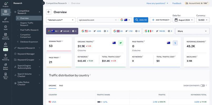Click Add to Project button
This screenshot has width=212, height=105.
(160, 20)
